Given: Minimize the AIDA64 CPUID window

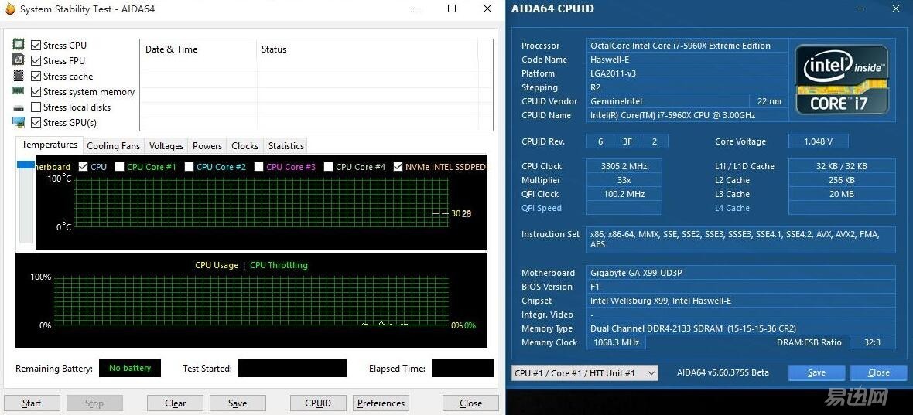Looking at the screenshot, I should [x=861, y=9].
